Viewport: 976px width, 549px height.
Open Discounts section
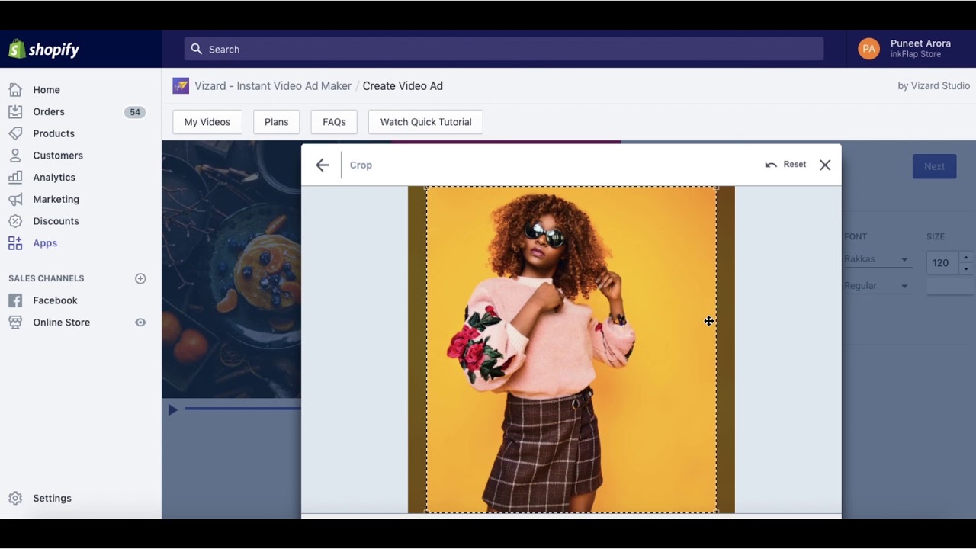point(56,221)
